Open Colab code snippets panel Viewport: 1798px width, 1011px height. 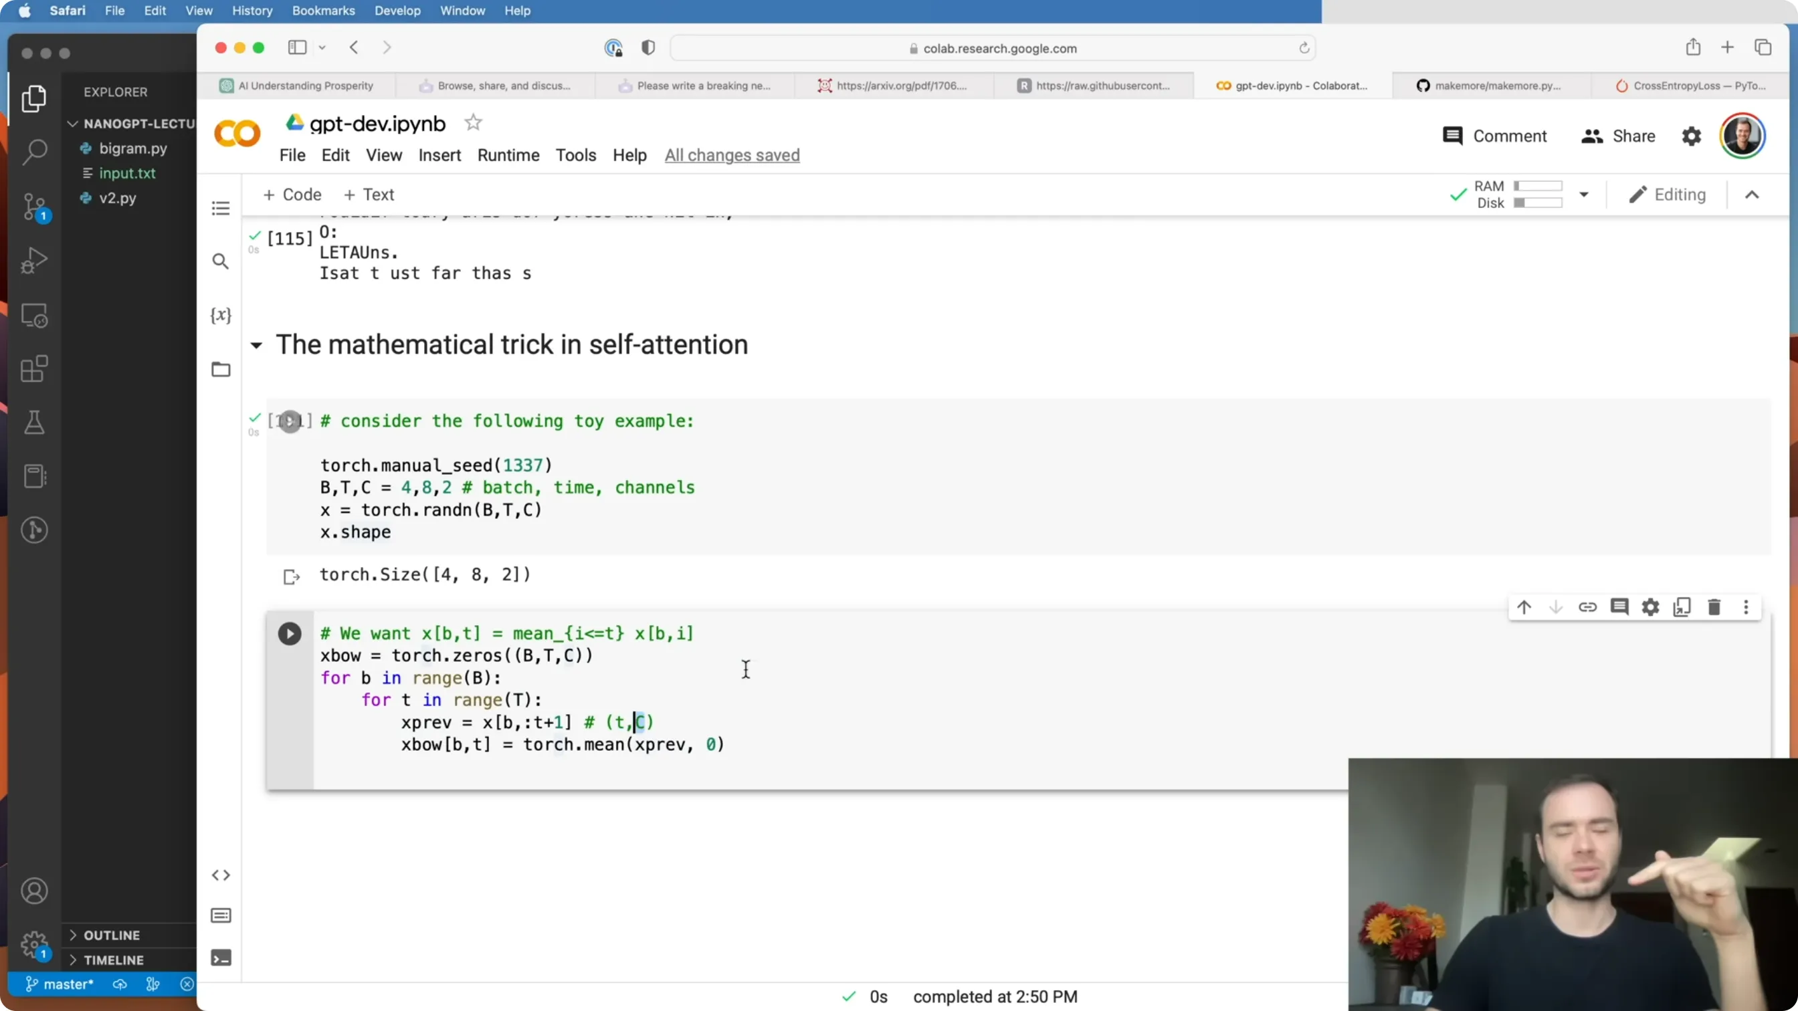(221, 875)
